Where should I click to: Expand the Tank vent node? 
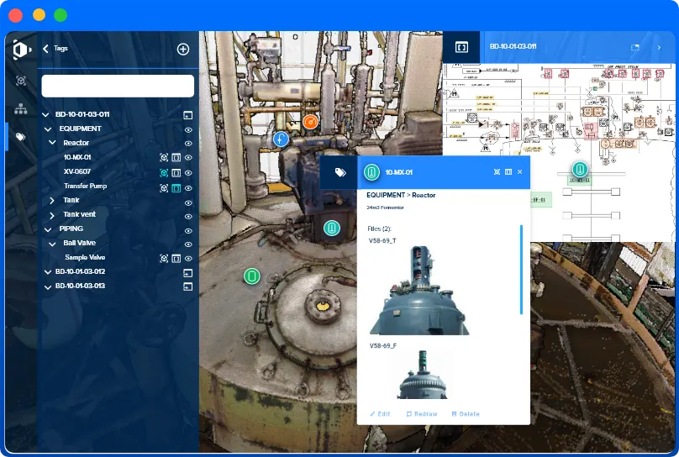(x=52, y=215)
